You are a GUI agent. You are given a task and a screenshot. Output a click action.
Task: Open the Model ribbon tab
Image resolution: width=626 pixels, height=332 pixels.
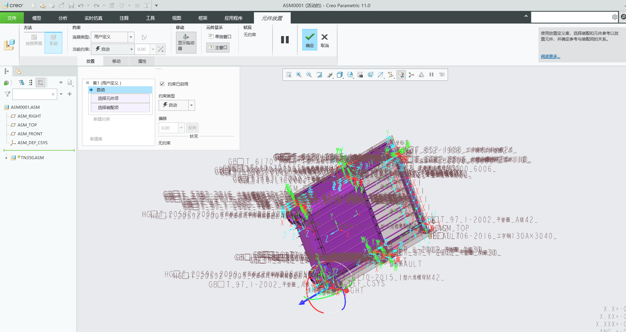pyautogui.click(x=36, y=18)
